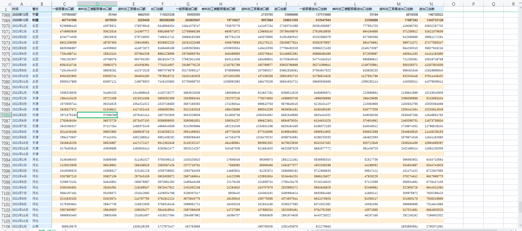Click header cell 省份
This screenshot has height=231, width=522.
[42, 9]
